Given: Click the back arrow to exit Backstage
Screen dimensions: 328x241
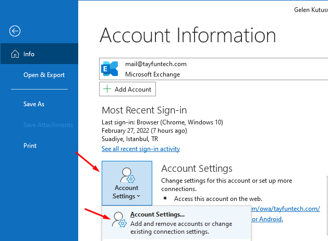Looking at the screenshot, I should (x=15, y=31).
